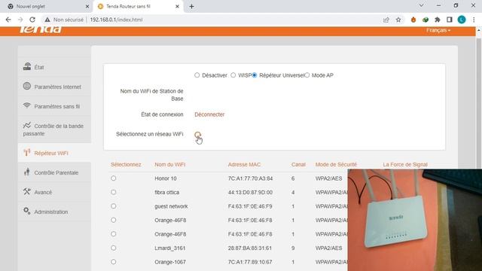Click the WiFi network refresh icon

197,135
